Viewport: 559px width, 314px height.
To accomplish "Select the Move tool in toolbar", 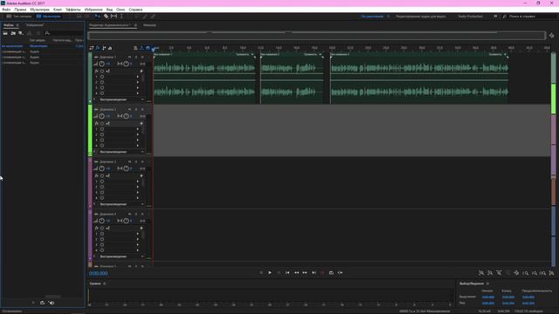I will (97, 17).
